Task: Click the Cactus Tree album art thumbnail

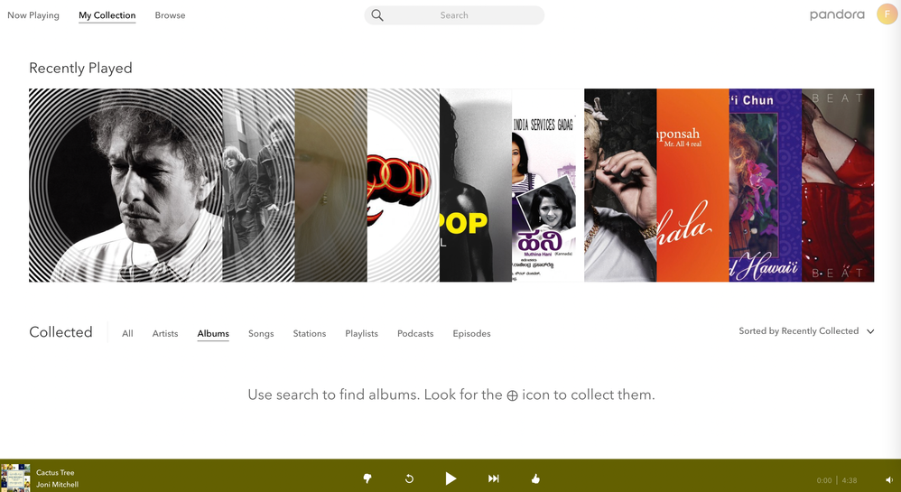Action: [15, 478]
